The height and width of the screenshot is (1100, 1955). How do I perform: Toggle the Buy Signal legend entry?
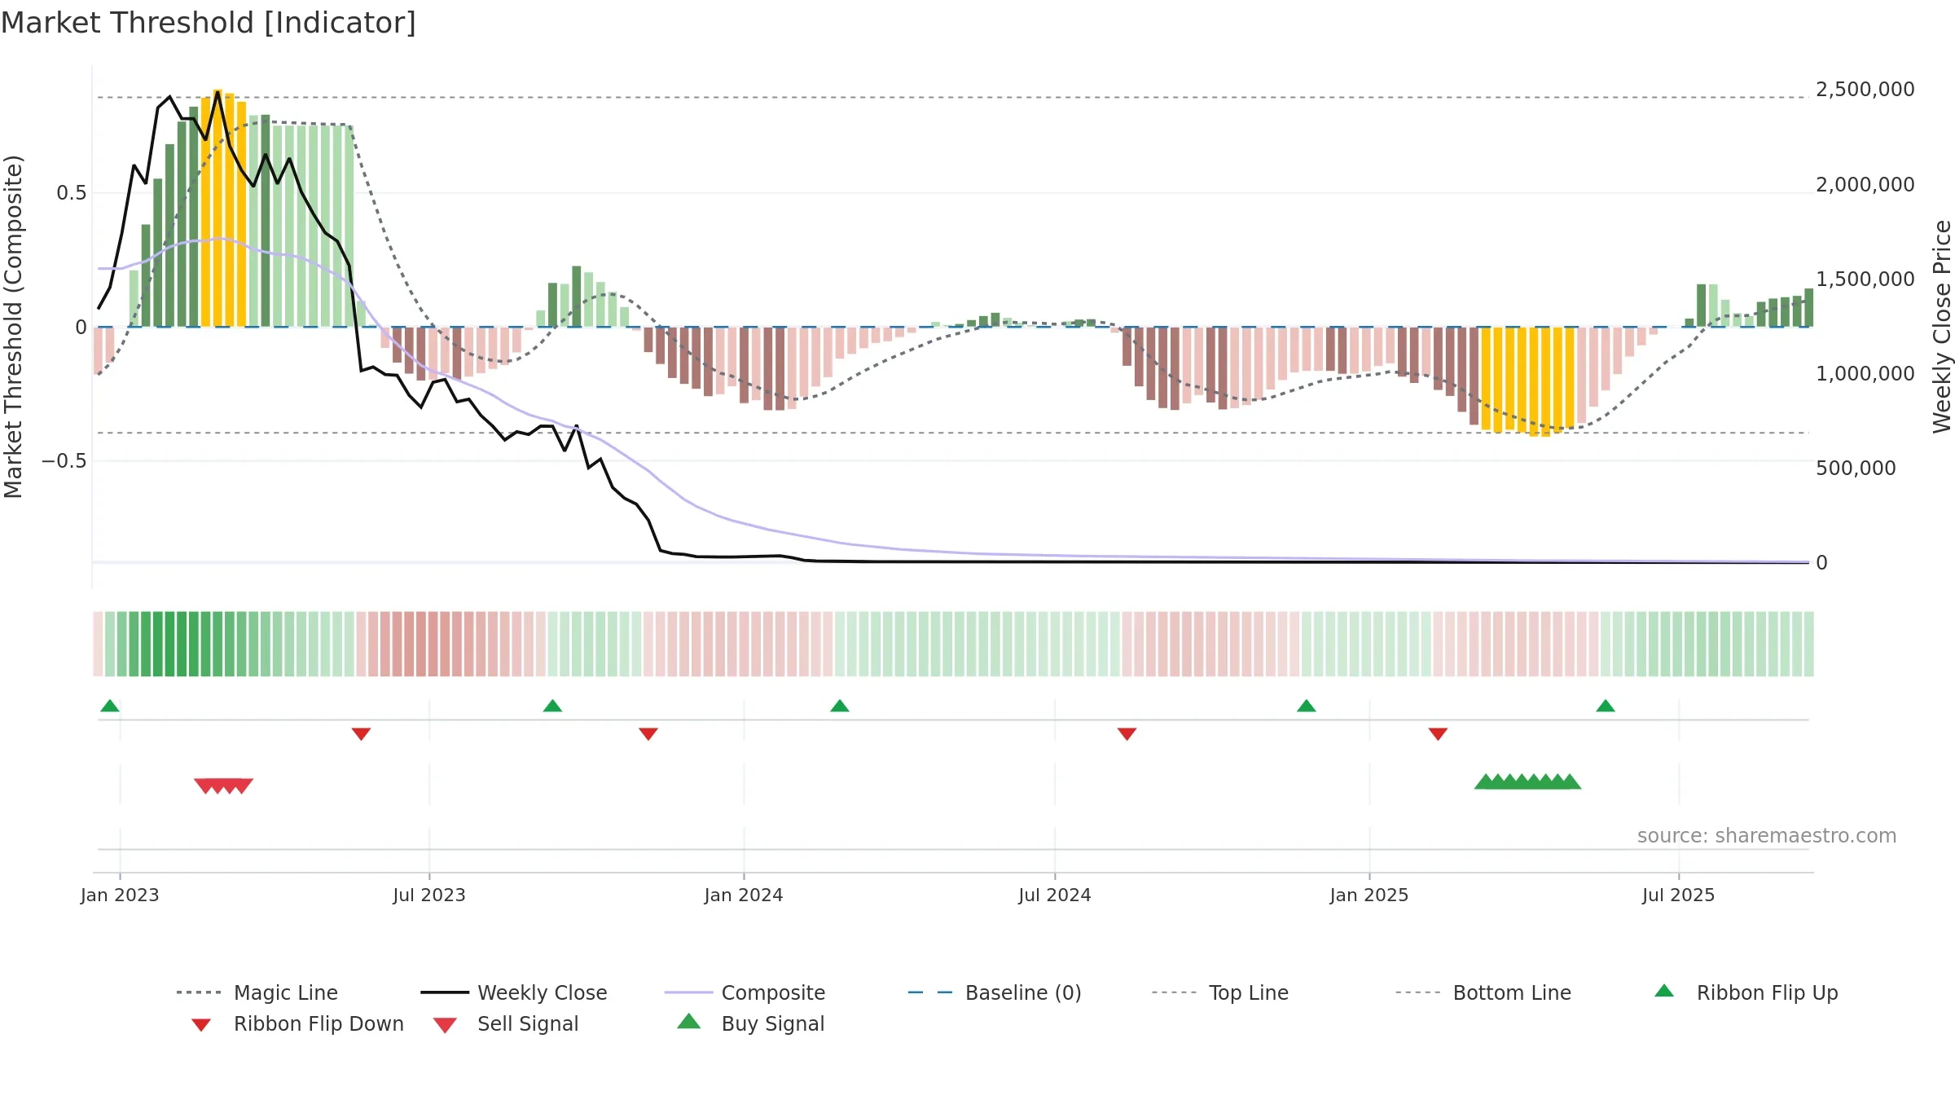point(750,1023)
